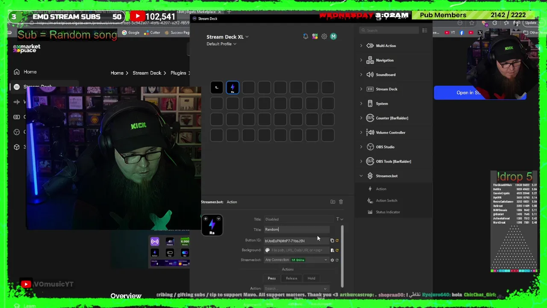547x308 pixels.
Task: Refresh the Streamer.bot connection
Action: pyautogui.click(x=337, y=260)
